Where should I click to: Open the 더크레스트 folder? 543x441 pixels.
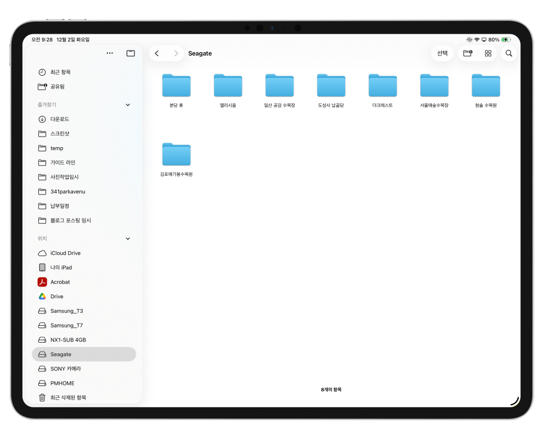tap(383, 90)
